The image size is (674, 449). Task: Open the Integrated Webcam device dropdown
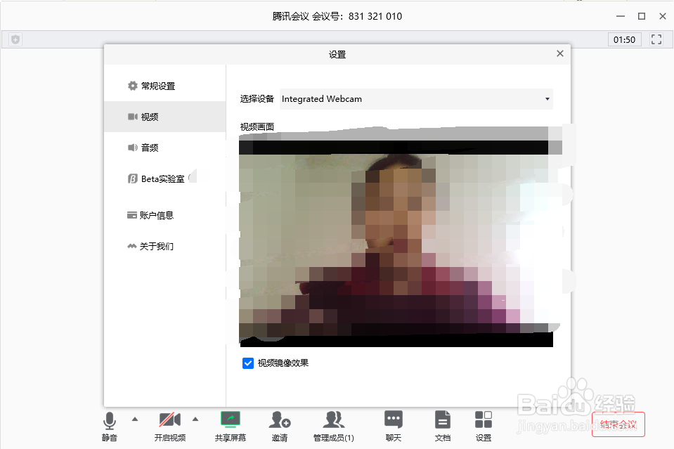tap(416, 99)
